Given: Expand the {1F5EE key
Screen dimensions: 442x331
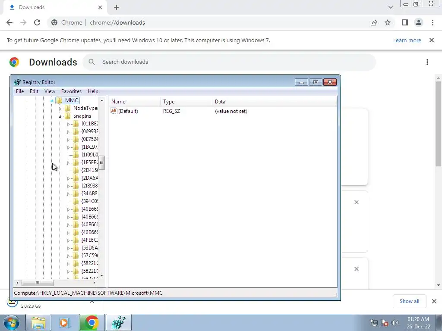Looking at the screenshot, I should 68,163.
